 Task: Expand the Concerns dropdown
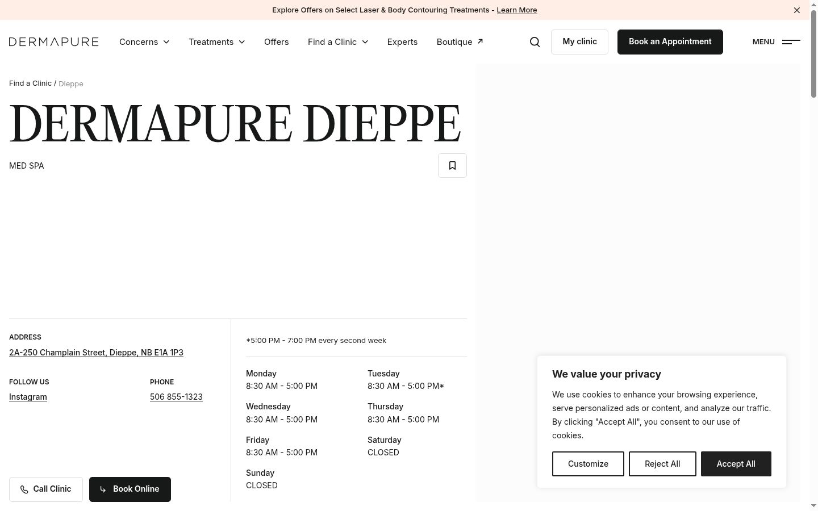pos(144,42)
